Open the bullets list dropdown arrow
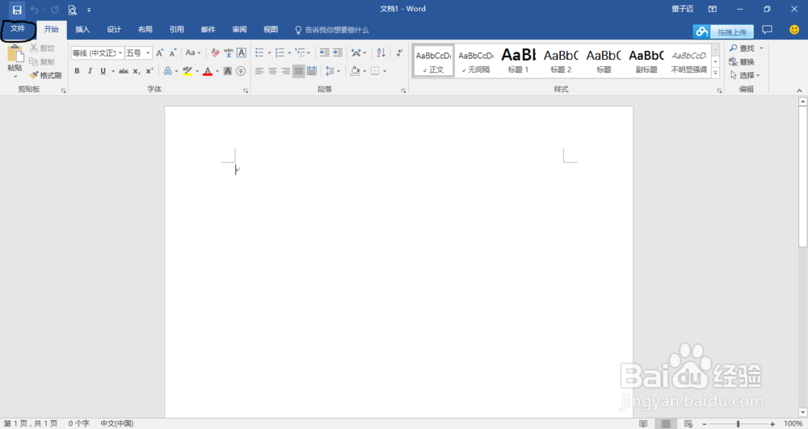This screenshot has height=429, width=808. pyautogui.click(x=269, y=53)
